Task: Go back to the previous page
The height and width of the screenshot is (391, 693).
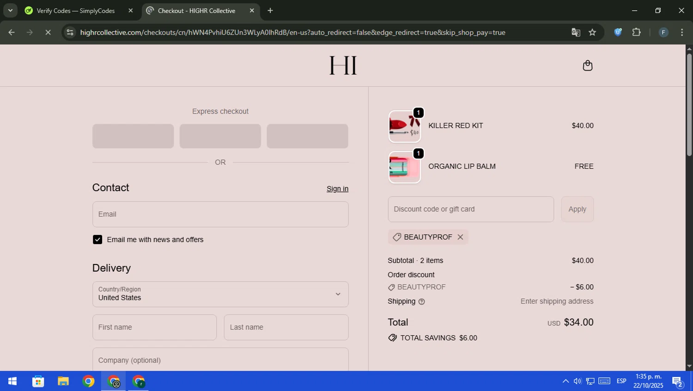Action: point(12,32)
